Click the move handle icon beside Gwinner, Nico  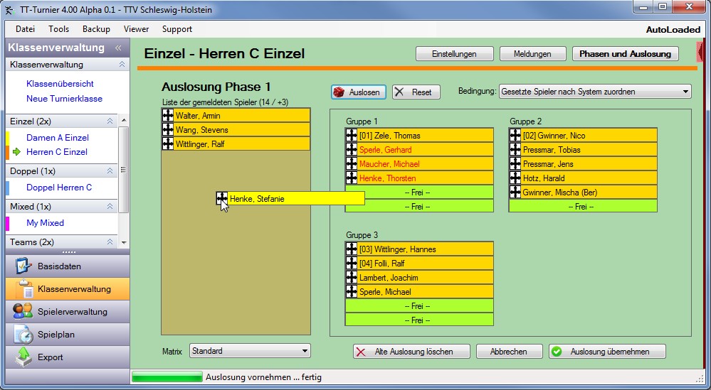click(x=515, y=136)
